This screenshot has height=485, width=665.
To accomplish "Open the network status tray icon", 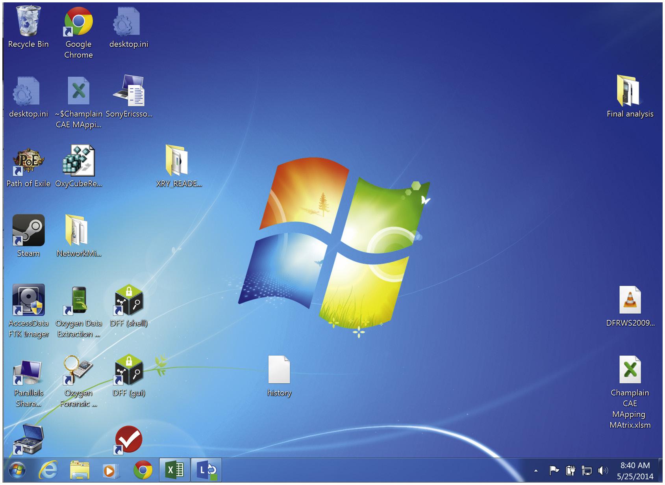I will pos(587,470).
